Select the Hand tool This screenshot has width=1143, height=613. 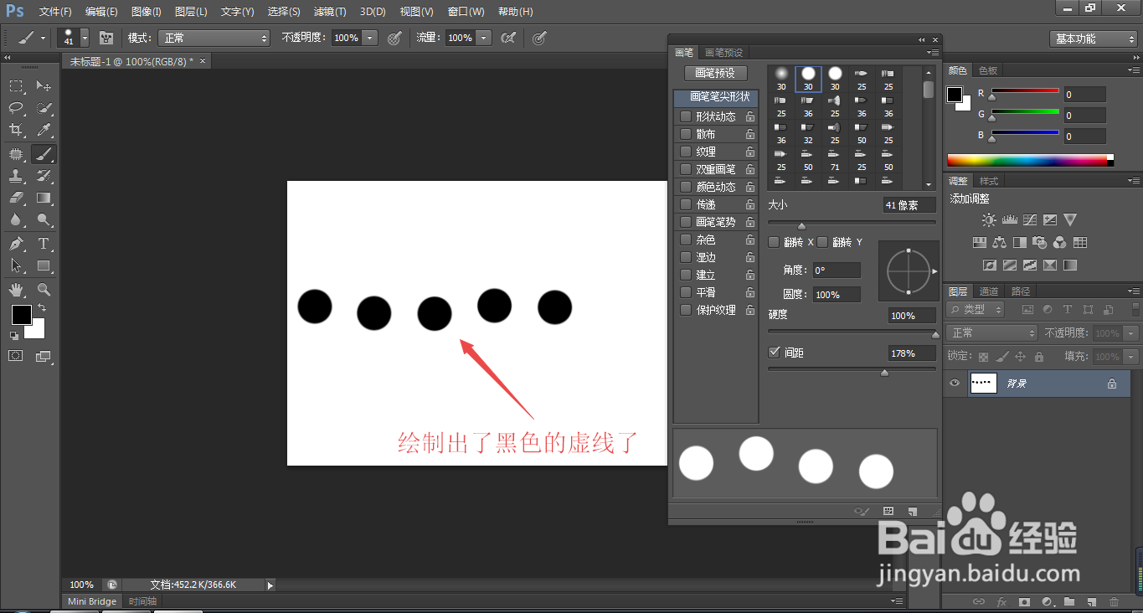[16, 290]
